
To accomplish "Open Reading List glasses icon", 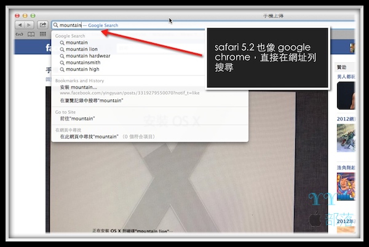I will [x=19, y=34].
